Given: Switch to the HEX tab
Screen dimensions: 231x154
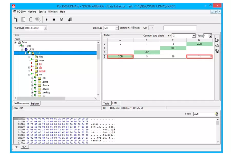Looking at the screenshot, I should (24, 147).
